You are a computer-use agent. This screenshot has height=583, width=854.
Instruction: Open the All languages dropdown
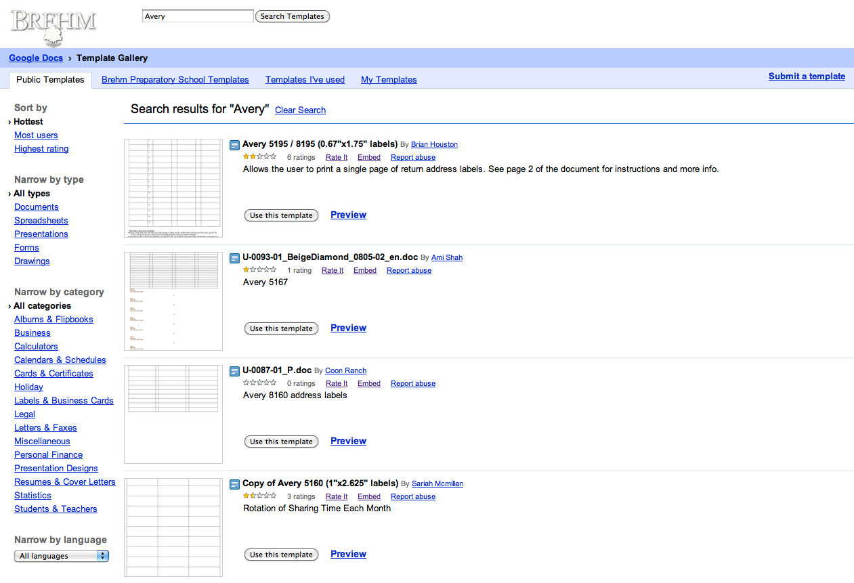pyautogui.click(x=62, y=556)
